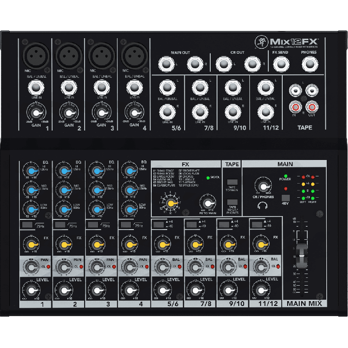Screen dimensions: 348x348
Task: Click the channel 3 LOW 80Hz EQ knob
Action: pos(97,209)
